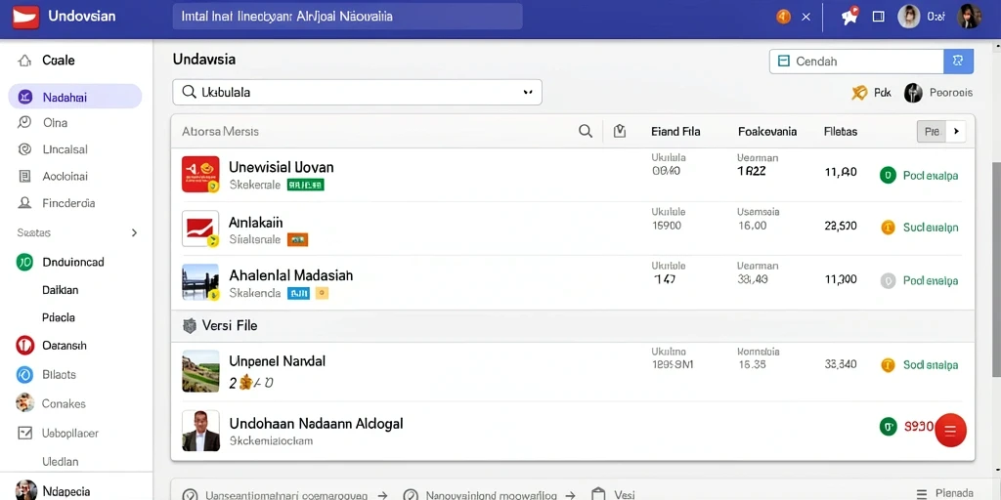The image size is (1001, 500).
Task: Click the magnifier icon in table header
Action: (x=586, y=132)
